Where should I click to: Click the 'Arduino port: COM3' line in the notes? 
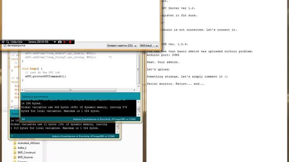point(163,55)
